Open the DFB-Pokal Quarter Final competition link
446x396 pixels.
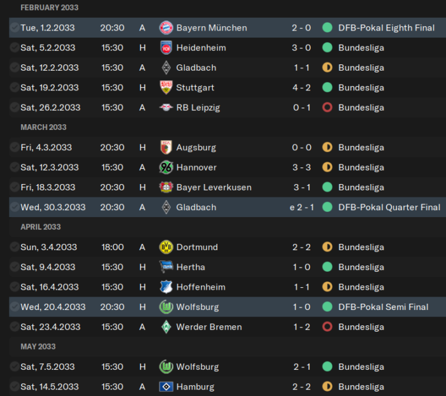coord(389,208)
